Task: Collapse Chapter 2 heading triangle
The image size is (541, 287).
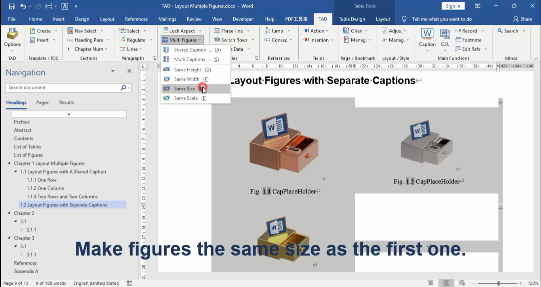Action: (10, 213)
